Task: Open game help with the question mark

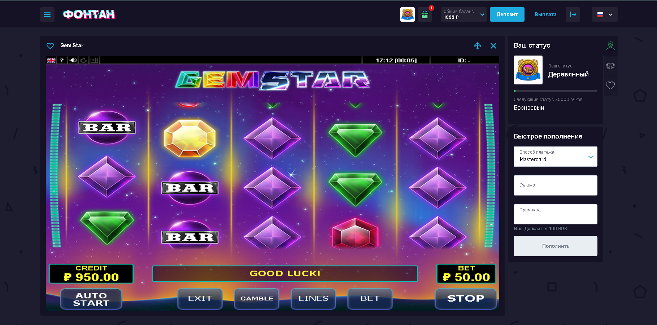Action: pyautogui.click(x=62, y=60)
